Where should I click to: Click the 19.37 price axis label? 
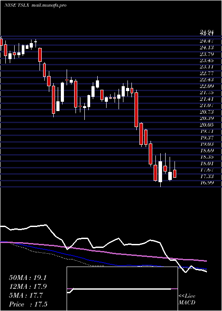[206, 138]
